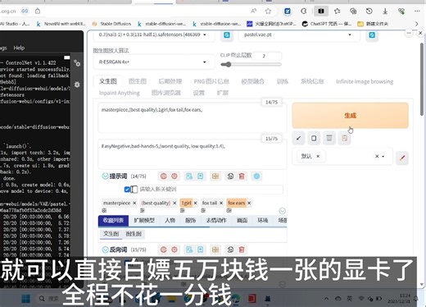Show more bookmarks with the overflow chevron
Viewport: 426px width, 307px height.
coord(417,24)
